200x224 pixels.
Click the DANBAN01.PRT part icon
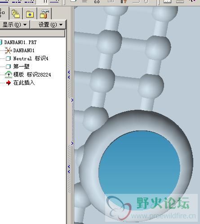coord(1,42)
